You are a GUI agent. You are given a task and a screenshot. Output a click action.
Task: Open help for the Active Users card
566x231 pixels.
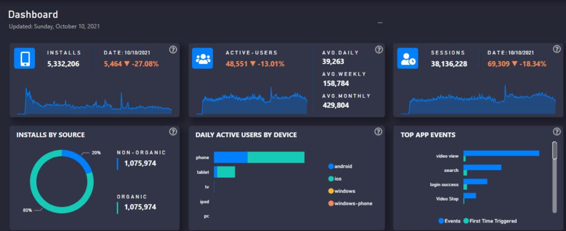pos(378,50)
